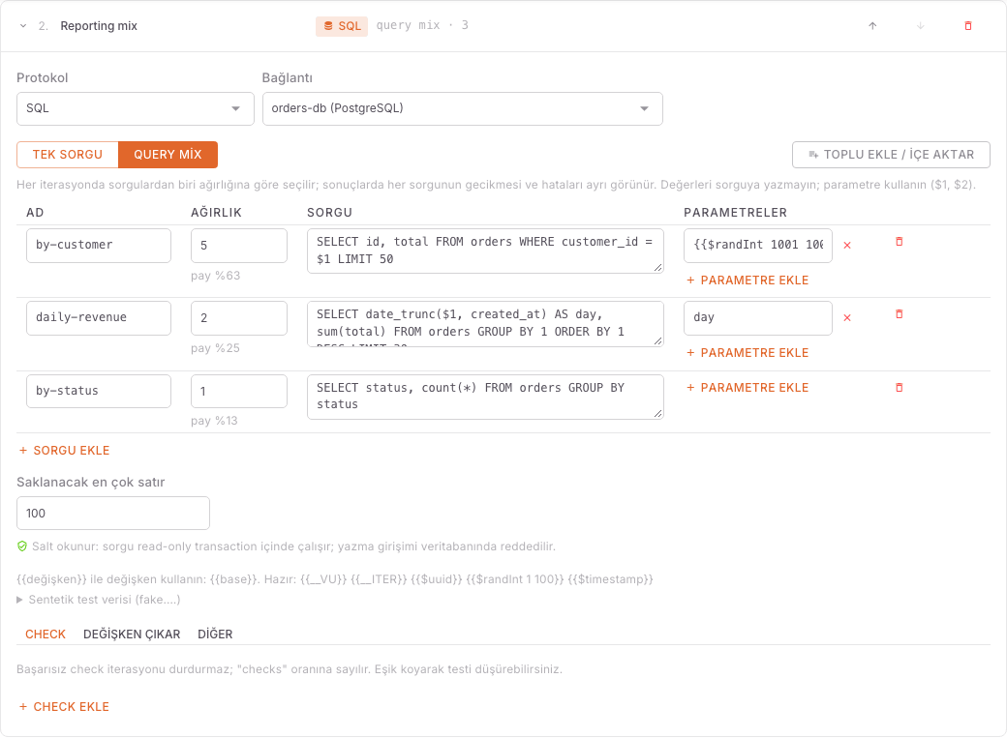Delete the daily-revenue query row
1007x738 pixels.
tap(900, 314)
